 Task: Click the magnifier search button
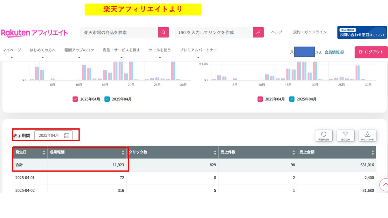163,32
